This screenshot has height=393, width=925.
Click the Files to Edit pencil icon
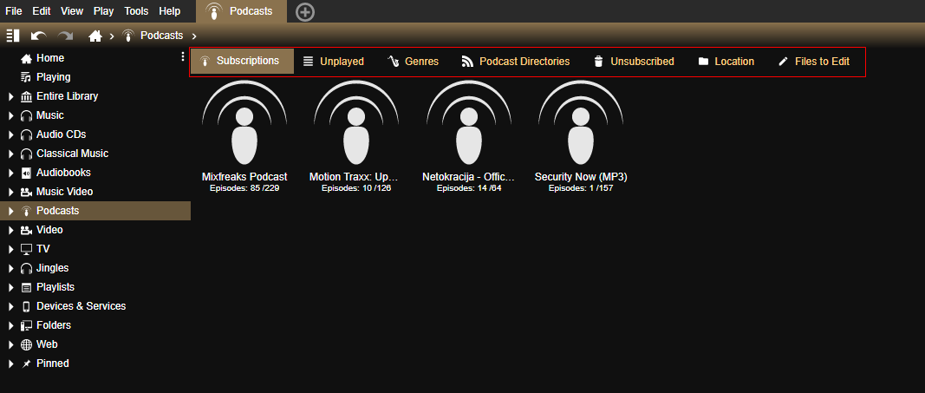[784, 62]
